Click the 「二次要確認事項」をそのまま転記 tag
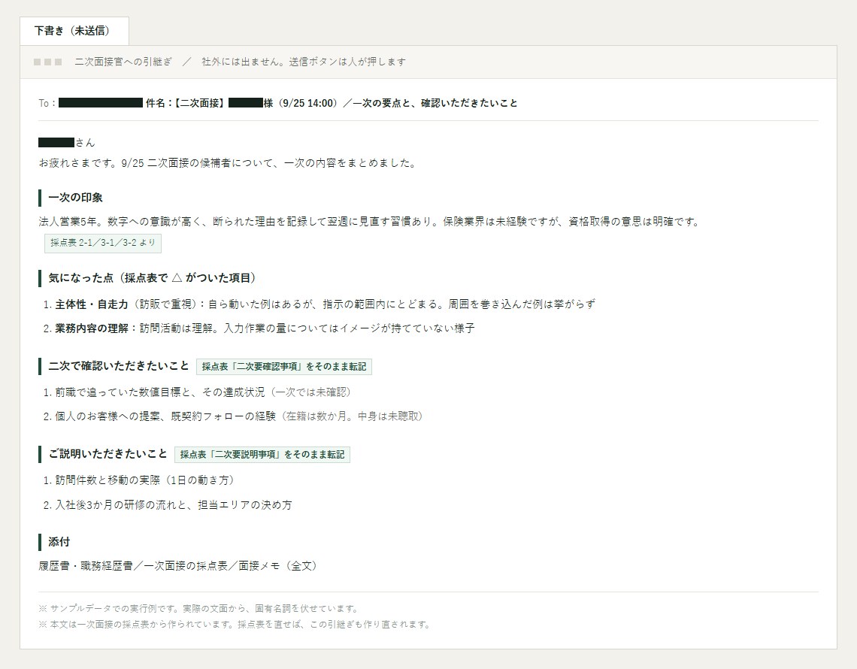 284,366
